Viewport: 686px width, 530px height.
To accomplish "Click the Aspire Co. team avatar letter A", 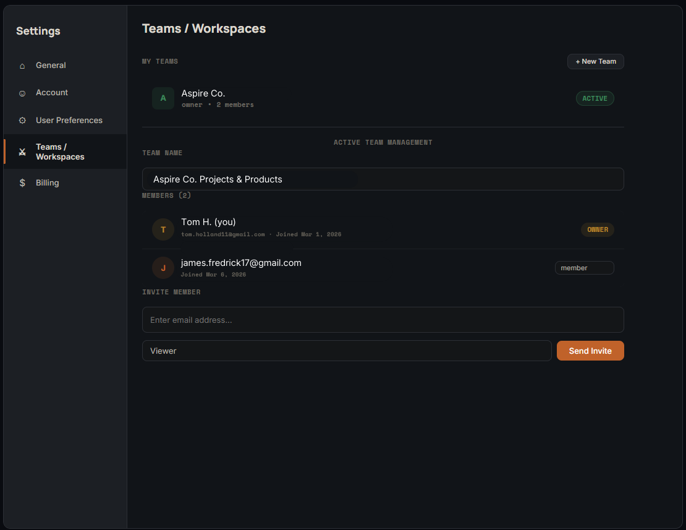I will point(163,98).
